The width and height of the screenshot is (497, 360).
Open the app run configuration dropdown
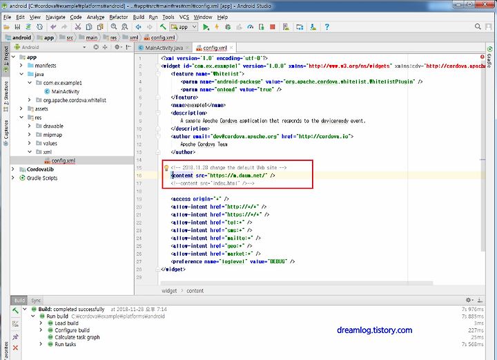click(184, 27)
